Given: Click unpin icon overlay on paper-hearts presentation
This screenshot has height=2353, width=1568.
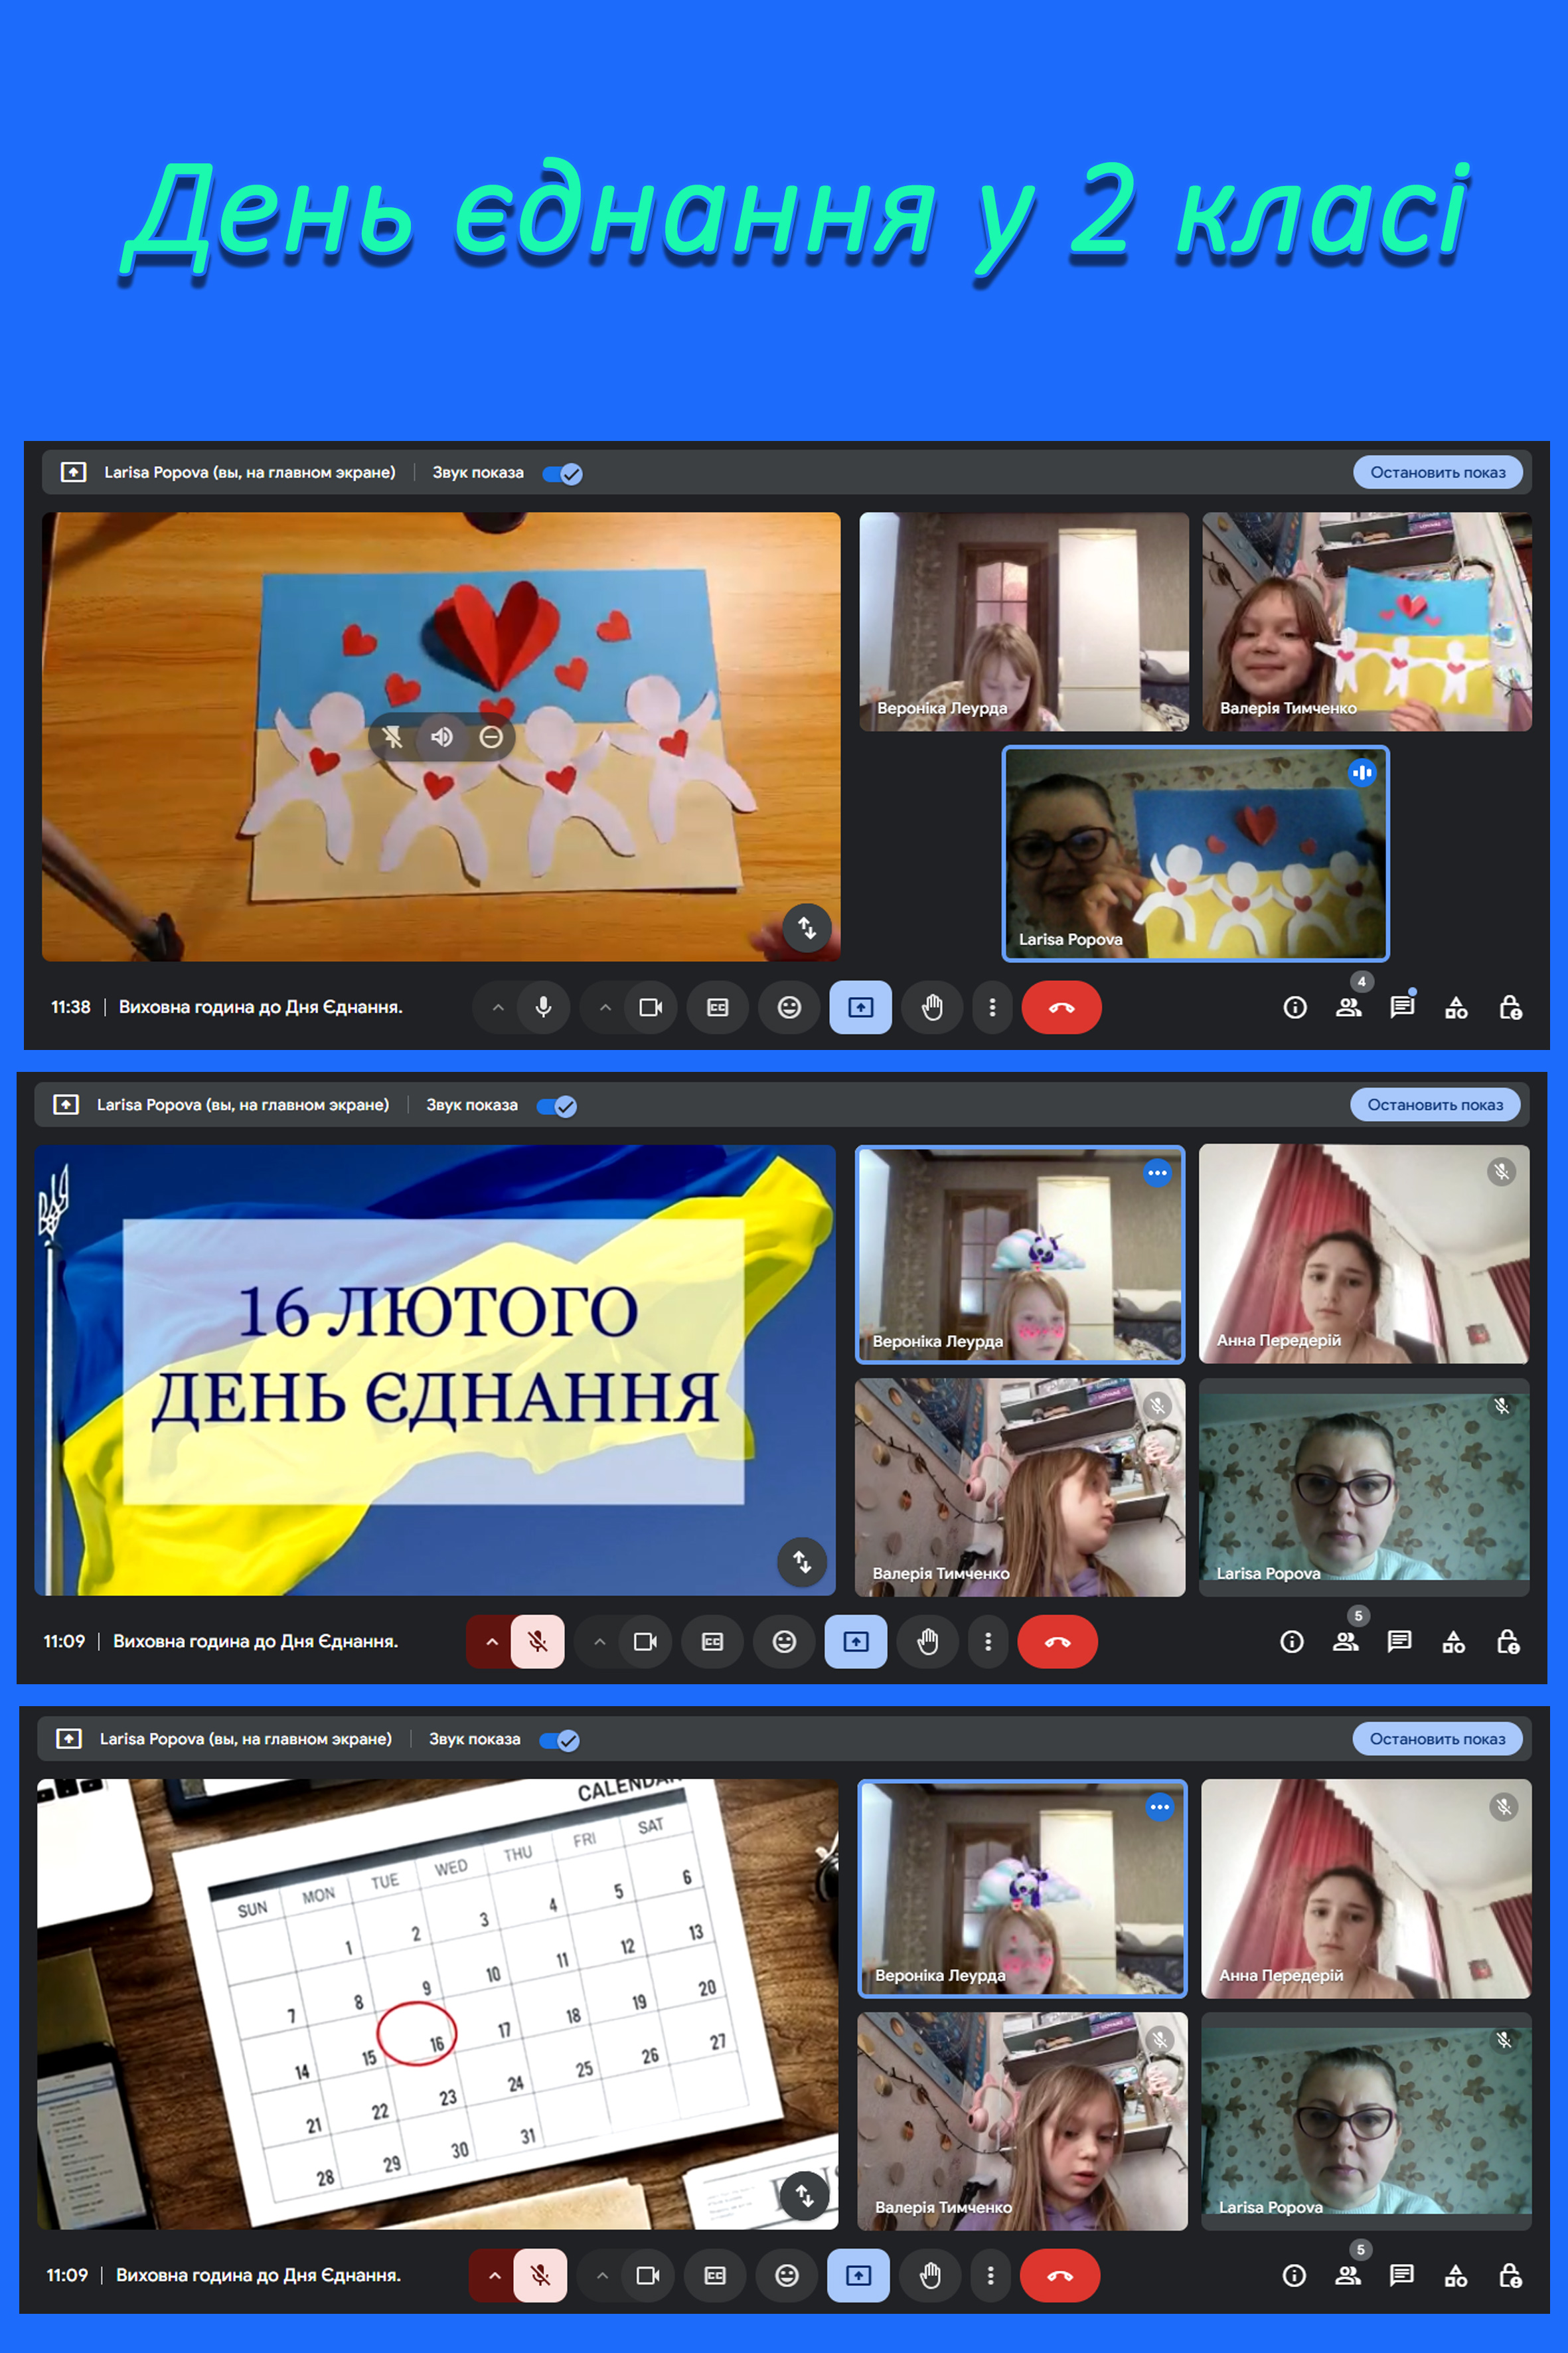Looking at the screenshot, I should (x=392, y=737).
